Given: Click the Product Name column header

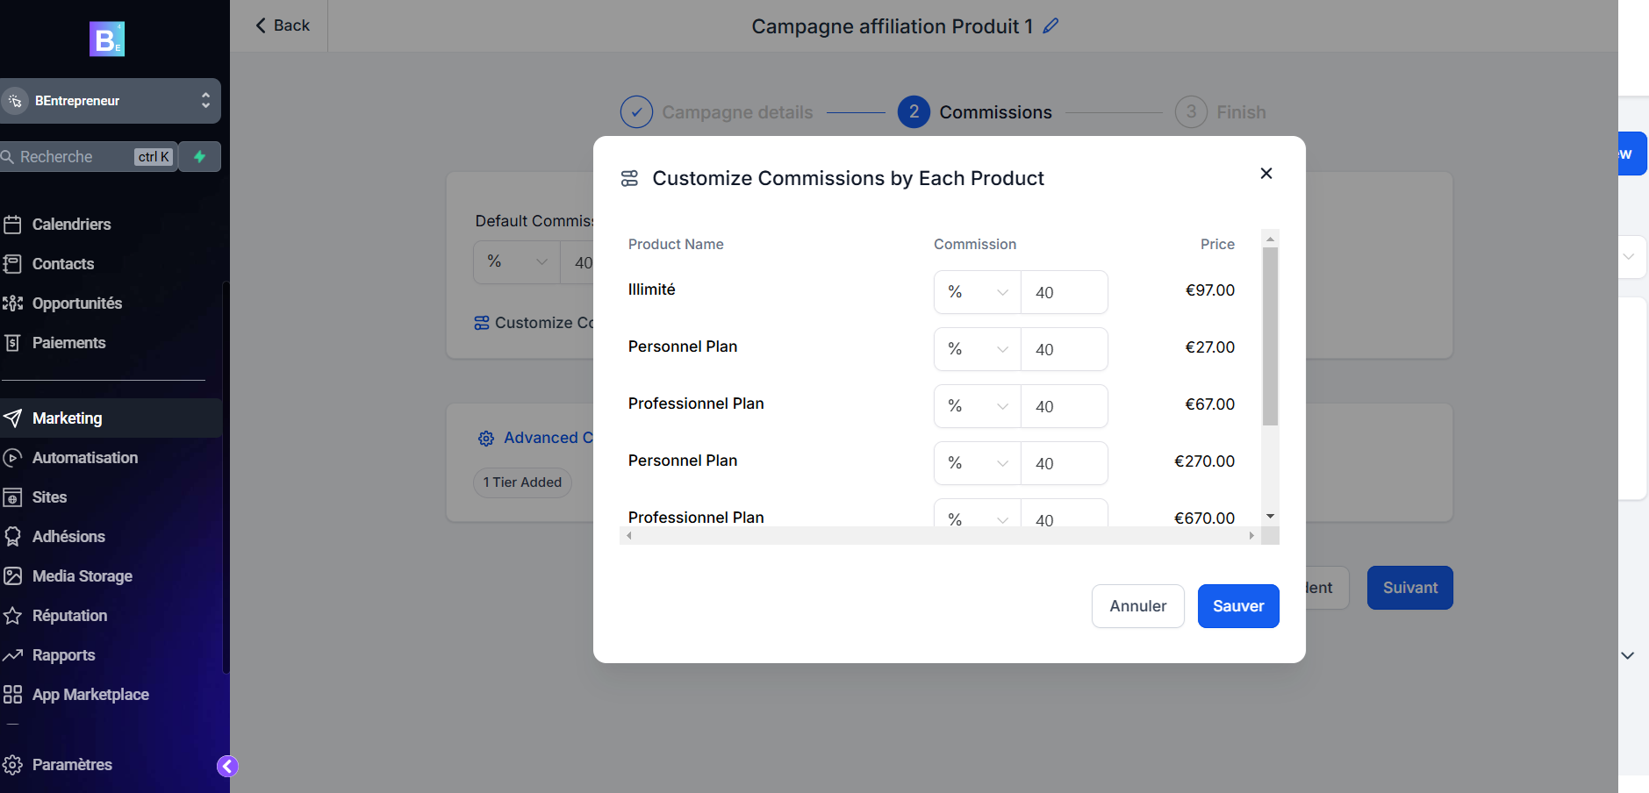Looking at the screenshot, I should click(676, 244).
